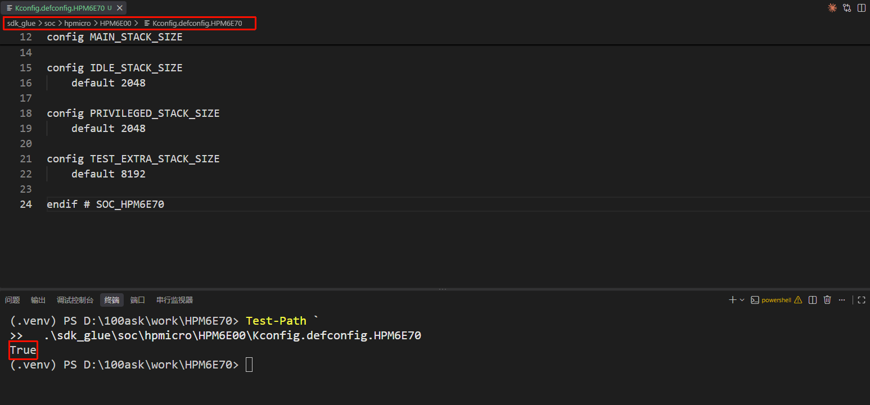Click the Test-Path command in terminal
This screenshot has height=405, width=870.
pos(276,321)
